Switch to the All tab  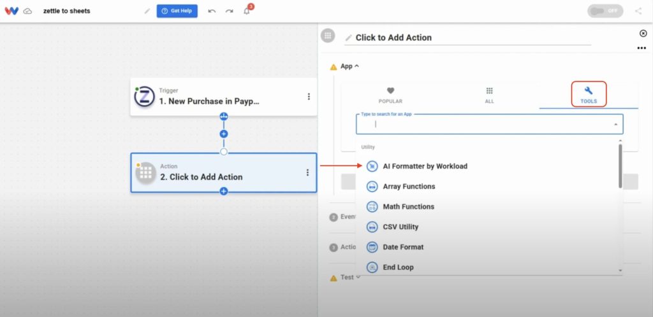pyautogui.click(x=489, y=95)
